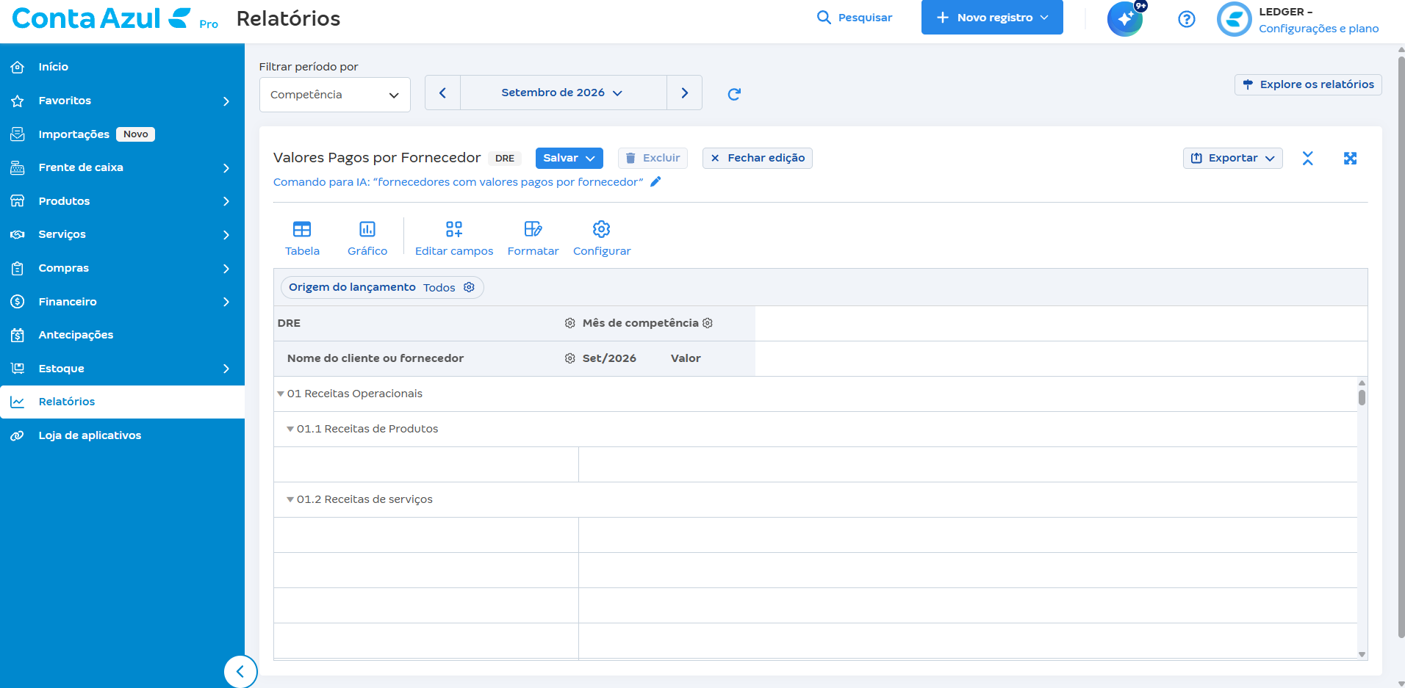Collapse 01.1 Receitas de Produtos row
The height and width of the screenshot is (688, 1405).
click(290, 429)
